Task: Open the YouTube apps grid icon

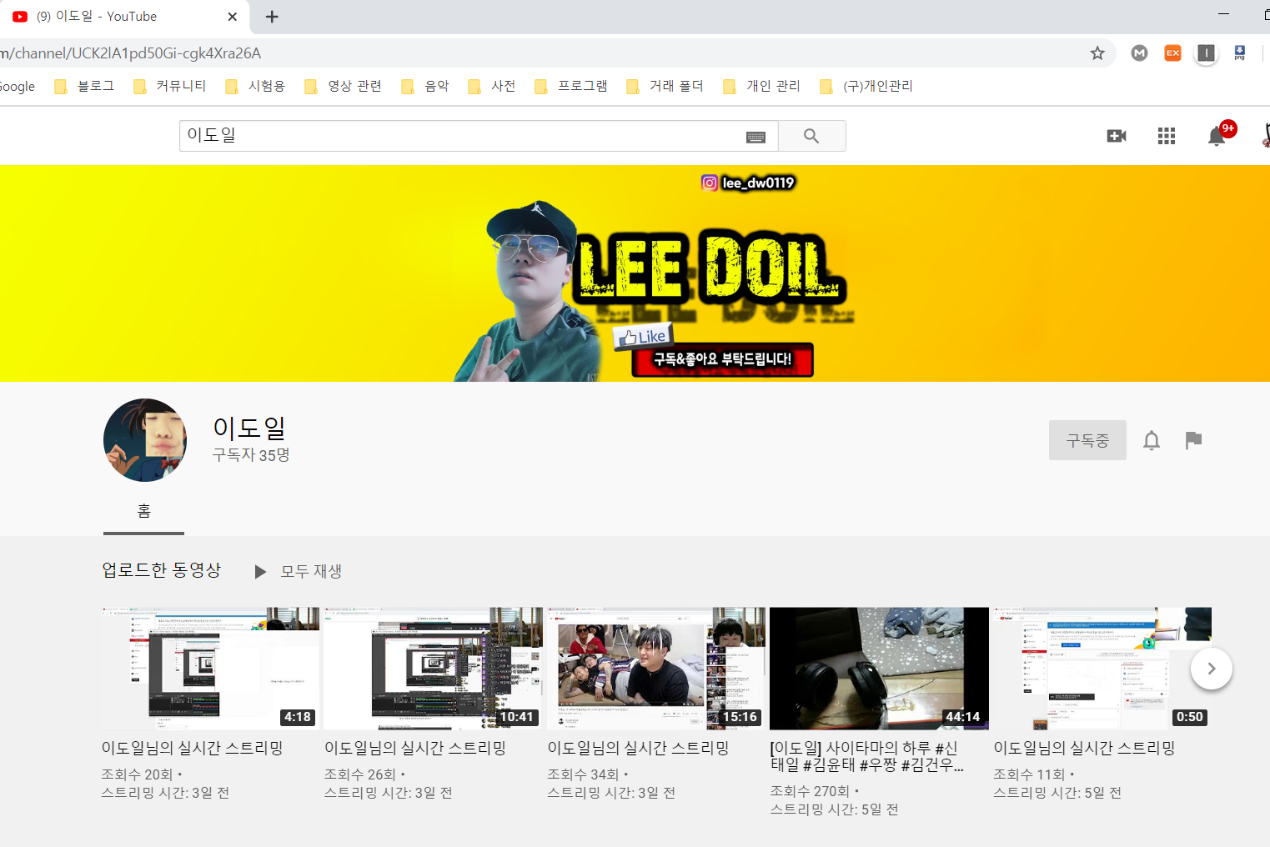Action: (x=1167, y=136)
